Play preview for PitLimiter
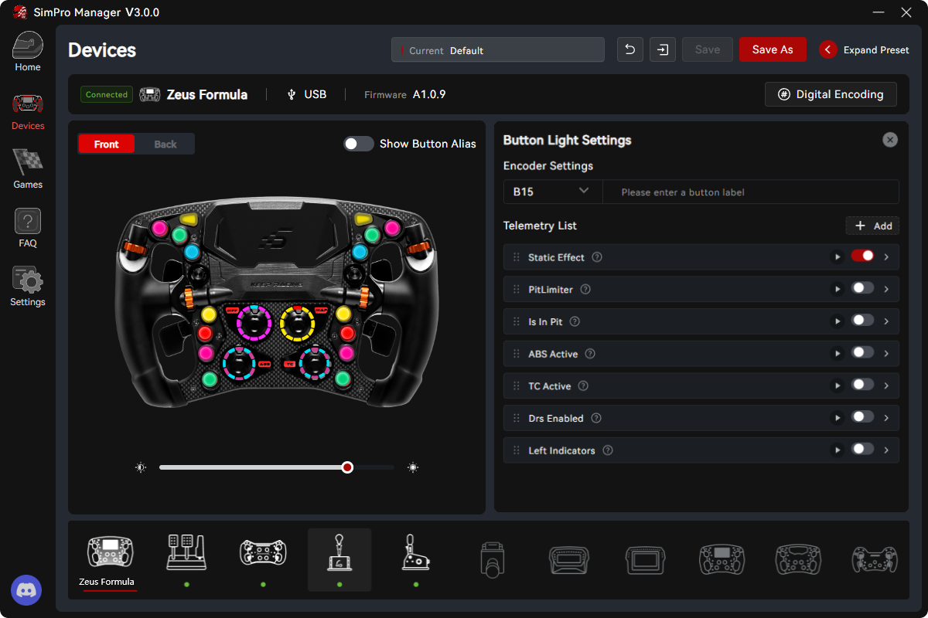928x618 pixels. coord(837,290)
